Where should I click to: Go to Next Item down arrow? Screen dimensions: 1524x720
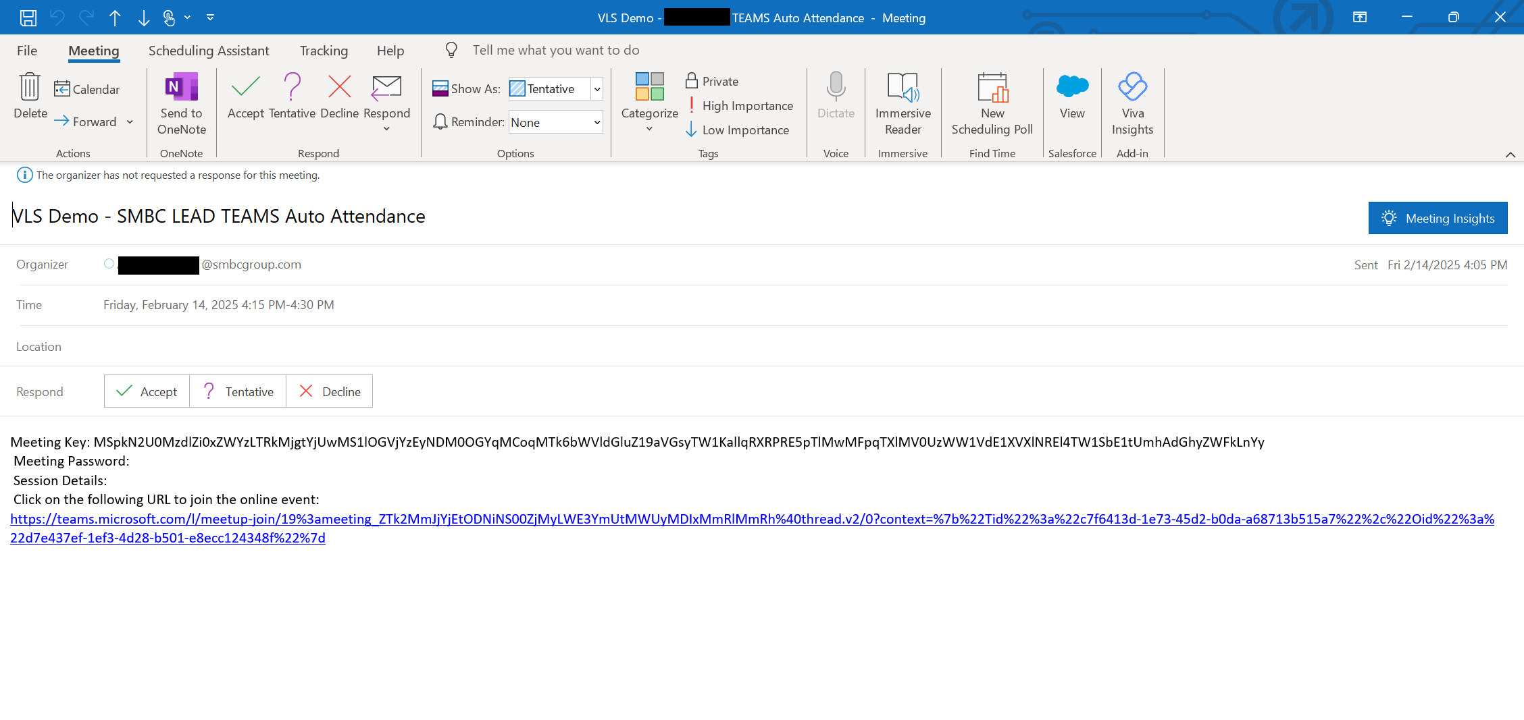point(144,18)
